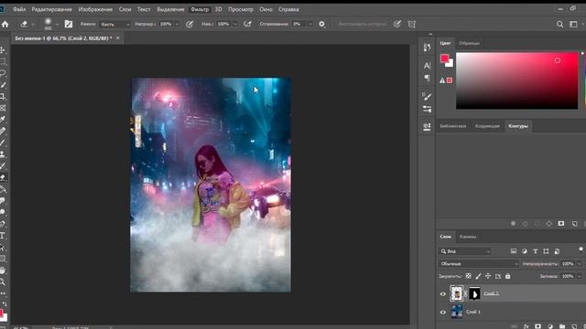Toggle visibility of Слой 2
The width and height of the screenshot is (586, 329).
(443, 294)
